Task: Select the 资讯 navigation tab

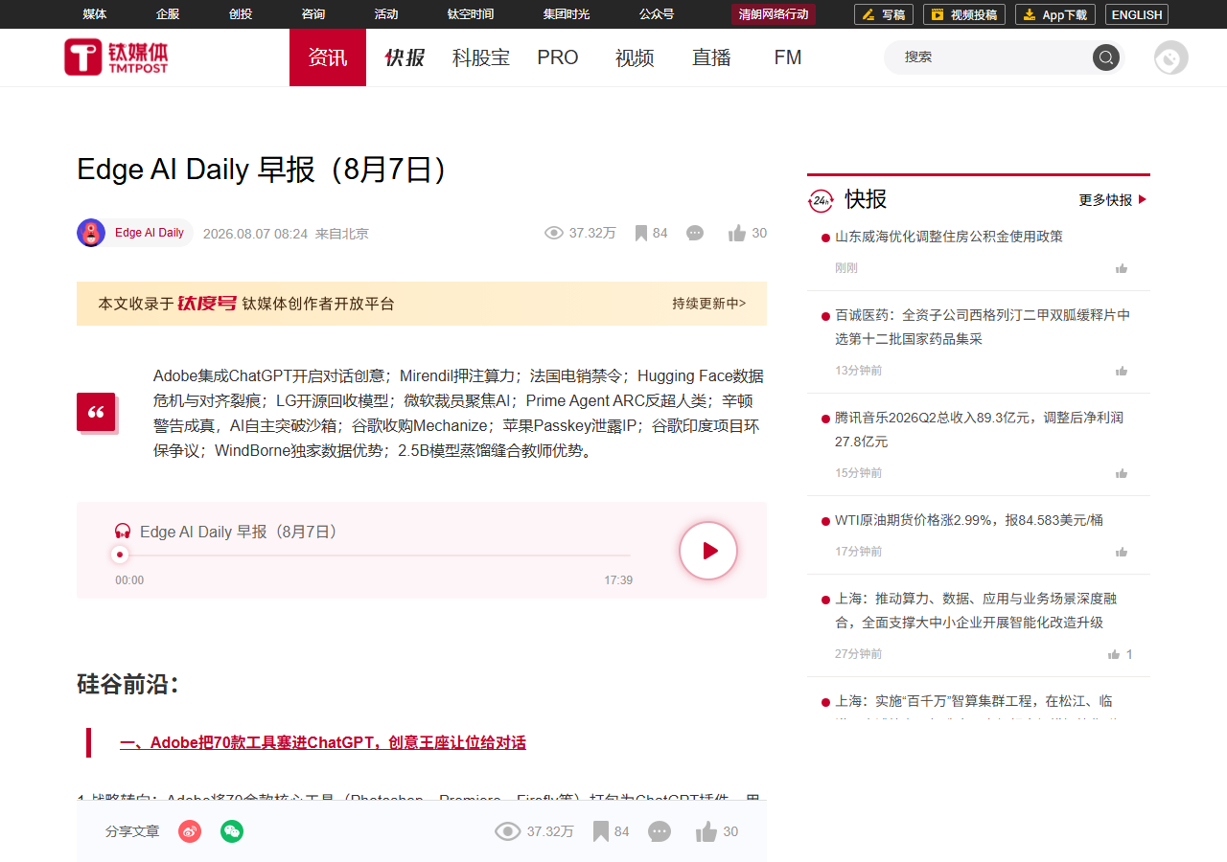Action: point(328,57)
